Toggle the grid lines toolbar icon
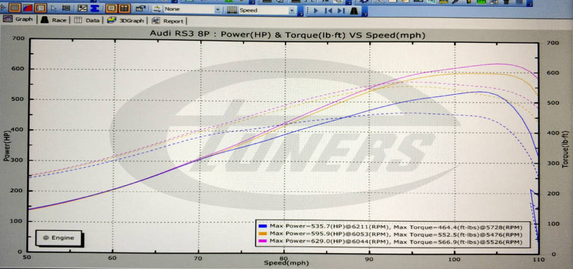 click(15, 7)
